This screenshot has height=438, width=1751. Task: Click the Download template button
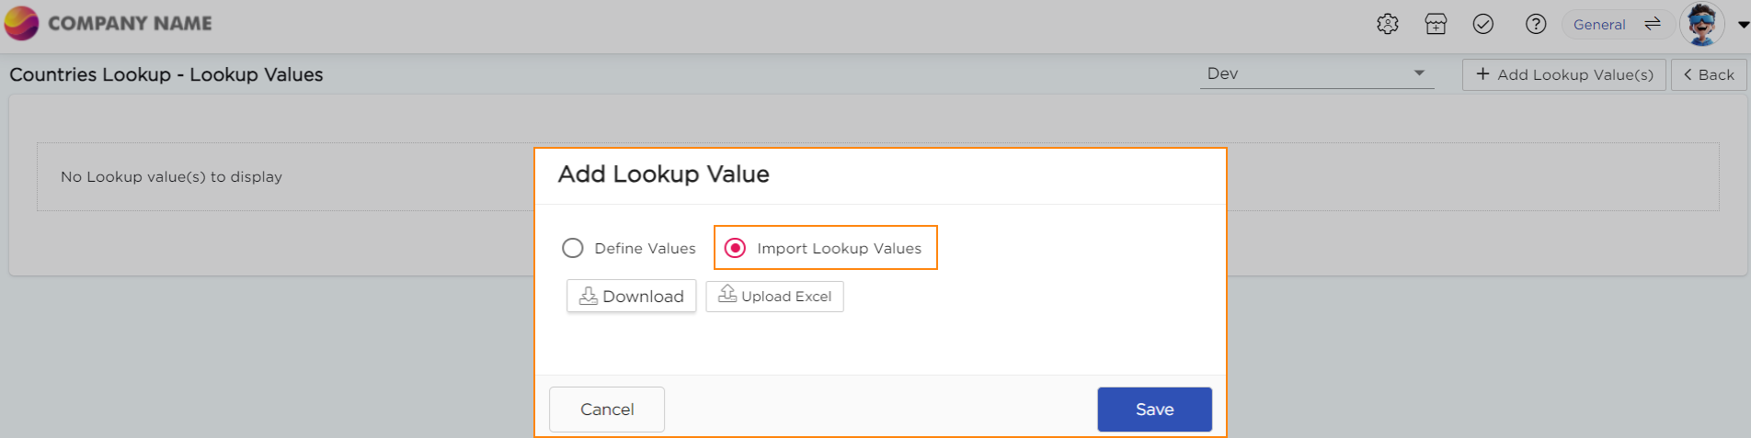pos(632,297)
